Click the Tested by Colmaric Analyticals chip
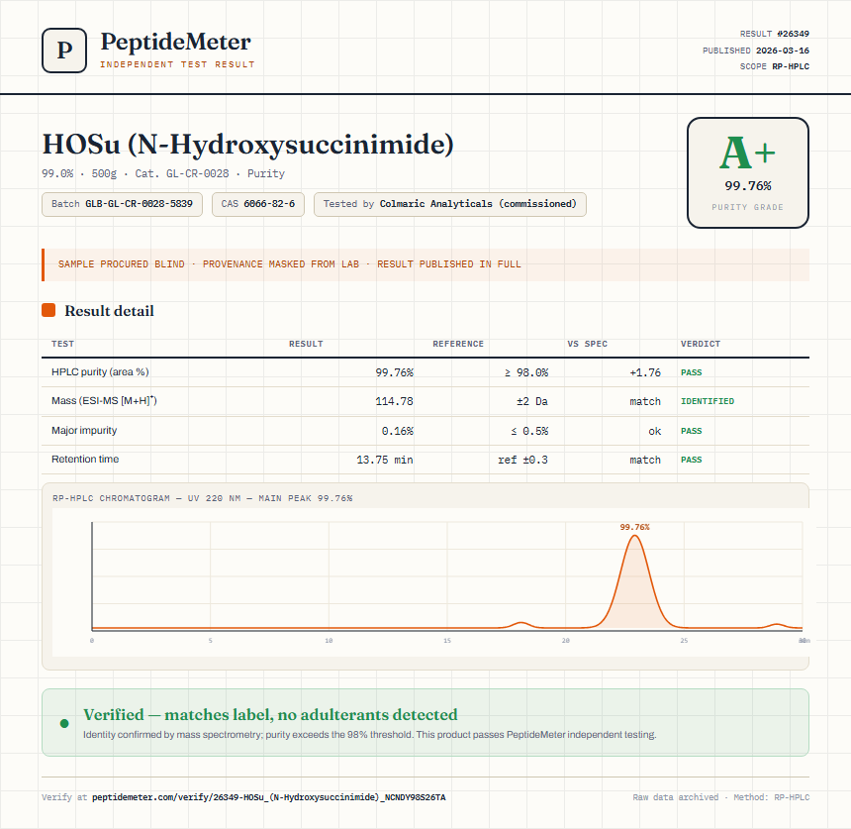This screenshot has width=851, height=829. click(x=450, y=204)
